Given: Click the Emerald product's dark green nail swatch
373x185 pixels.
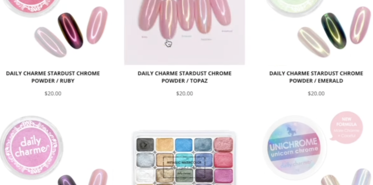Looking at the screenshot, I should (334, 30).
